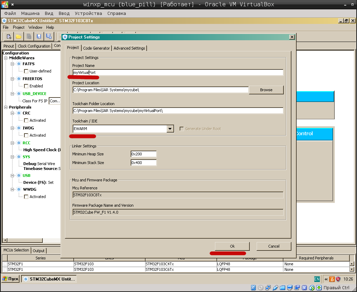
Task: Click the Save Project As icon
Action: [x=49, y=36]
